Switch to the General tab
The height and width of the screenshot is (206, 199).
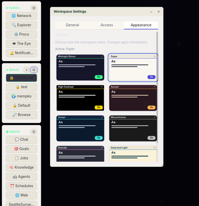73,25
